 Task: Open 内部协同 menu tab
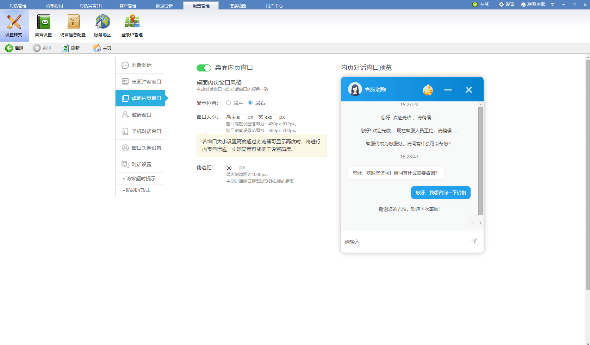point(55,6)
